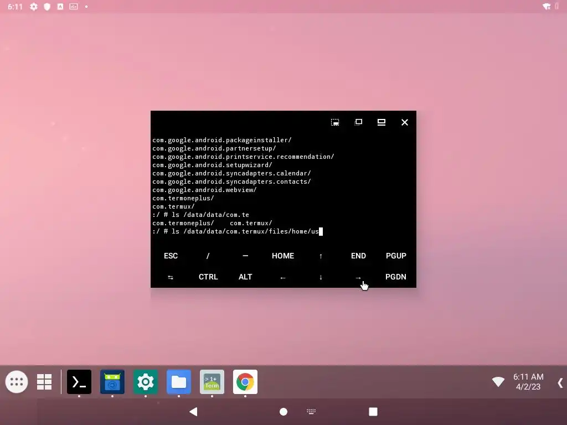Open Settings from the taskbar
Screen dimensions: 567x425
click(x=146, y=382)
